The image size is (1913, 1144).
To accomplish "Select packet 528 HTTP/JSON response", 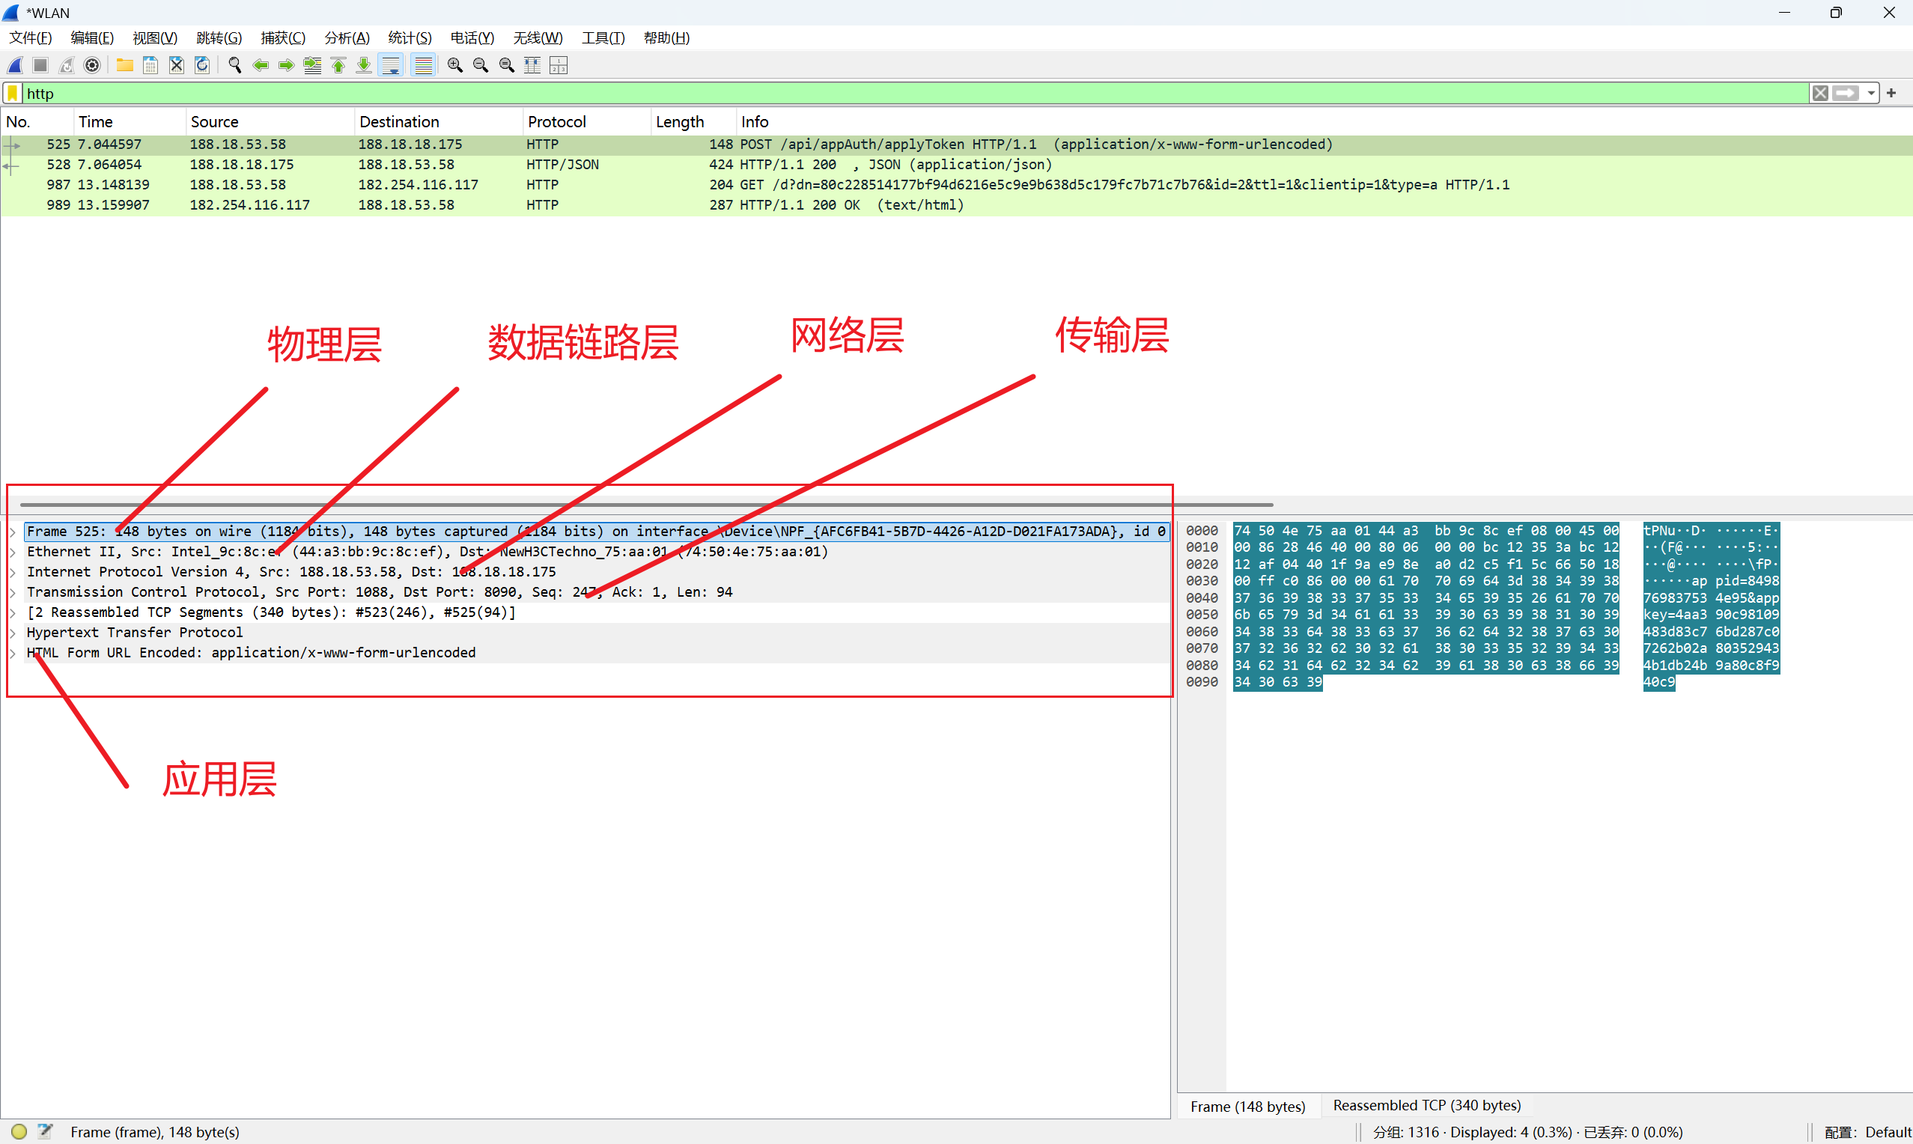I will tap(957, 165).
